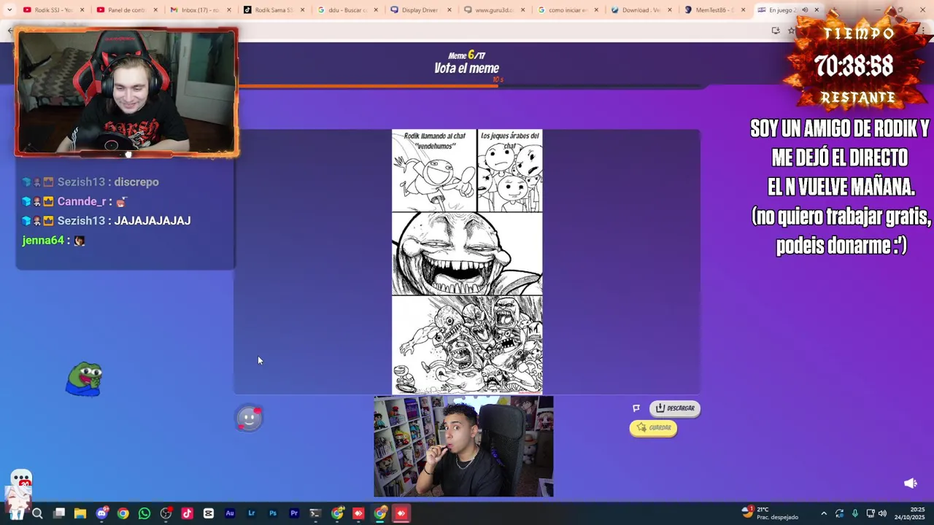
Task: Mute audio on the En juego tab
Action: [x=805, y=10]
